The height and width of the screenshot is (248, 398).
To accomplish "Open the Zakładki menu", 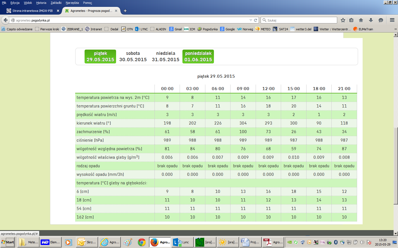I will tap(56, 3).
